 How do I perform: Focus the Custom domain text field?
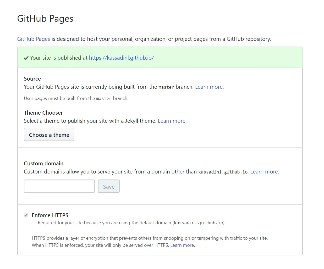59,186
